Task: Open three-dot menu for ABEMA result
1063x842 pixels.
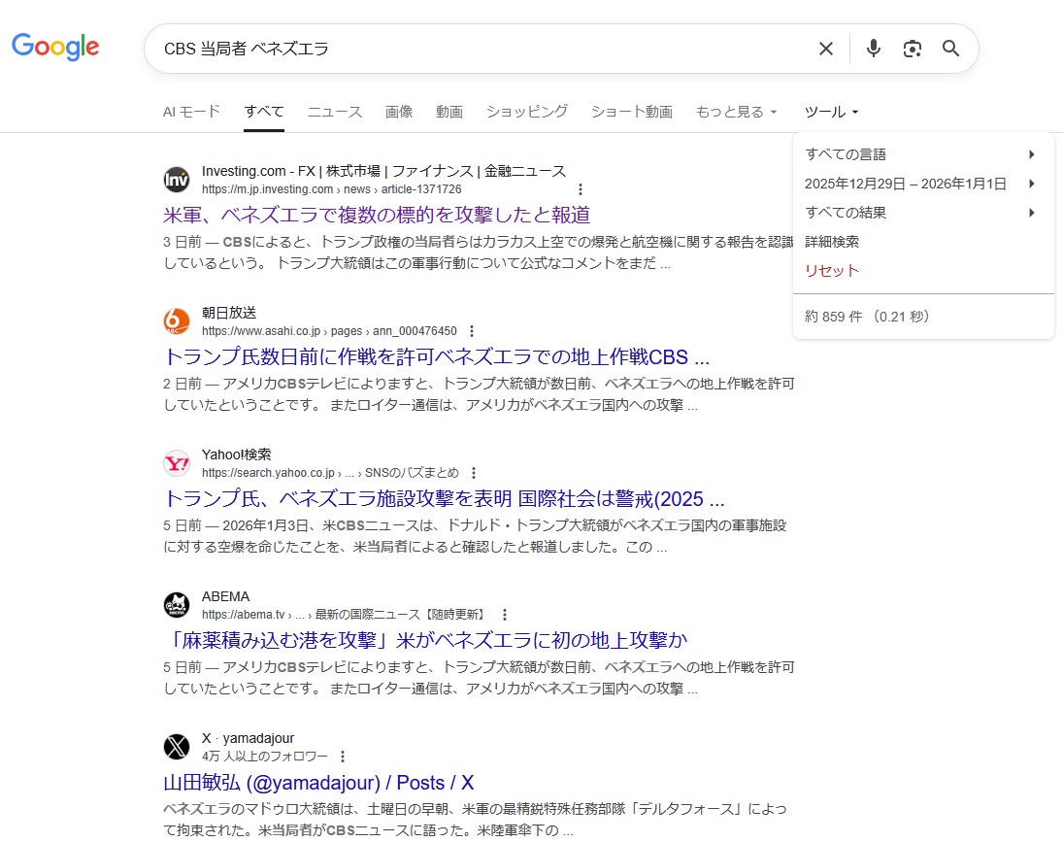Action: click(505, 615)
